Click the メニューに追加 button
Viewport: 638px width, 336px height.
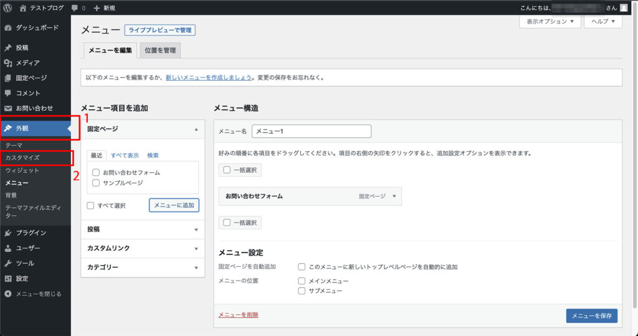pyautogui.click(x=174, y=205)
